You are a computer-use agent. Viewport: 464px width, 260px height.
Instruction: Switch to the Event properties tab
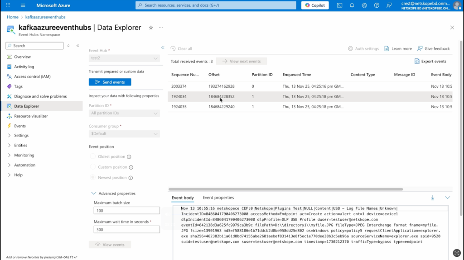(x=218, y=198)
